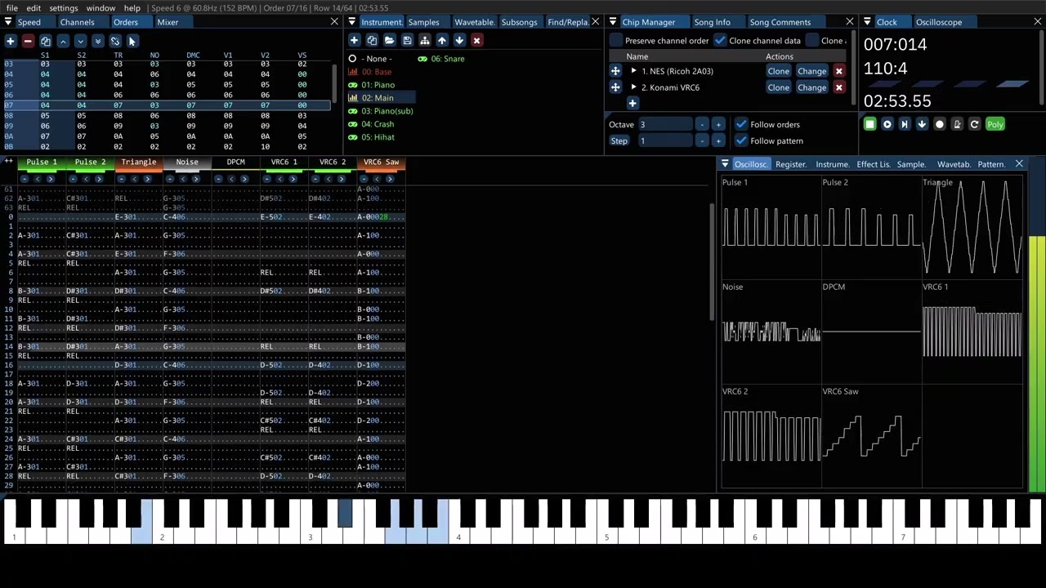Toggle order link mode icon

[x=115, y=41]
